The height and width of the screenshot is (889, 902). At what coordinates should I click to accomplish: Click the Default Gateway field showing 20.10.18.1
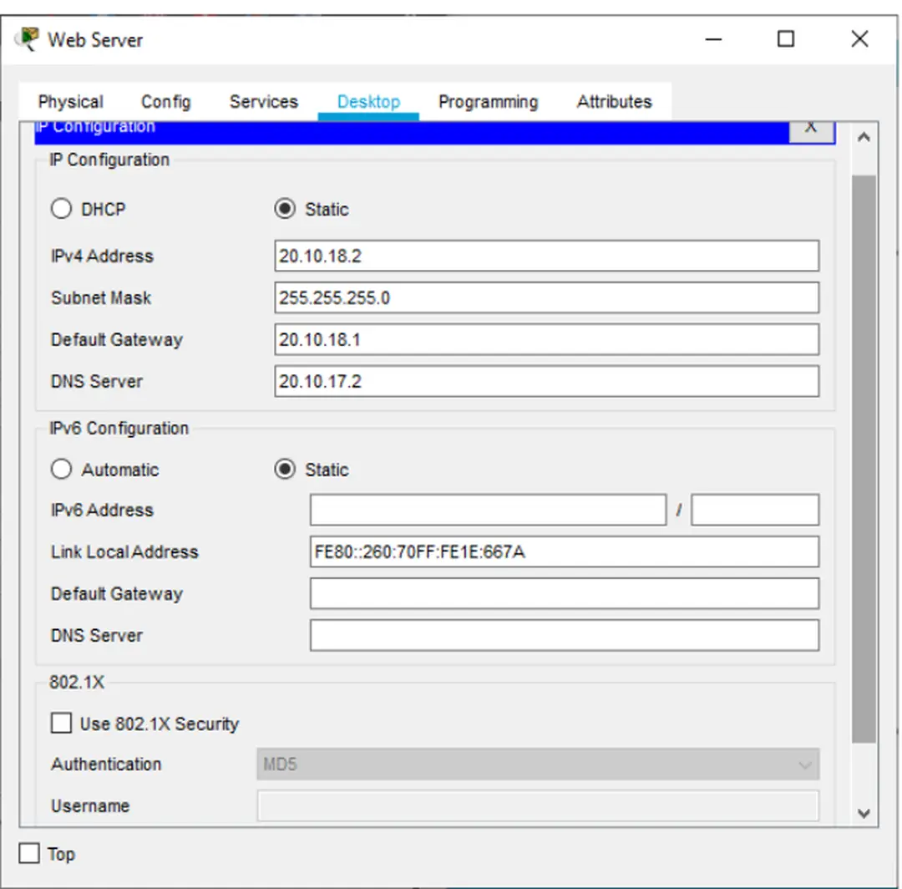click(546, 339)
